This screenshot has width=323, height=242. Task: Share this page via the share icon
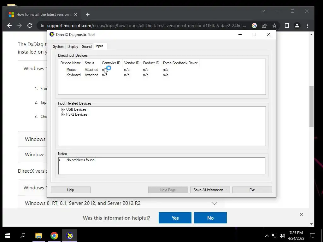264,26
